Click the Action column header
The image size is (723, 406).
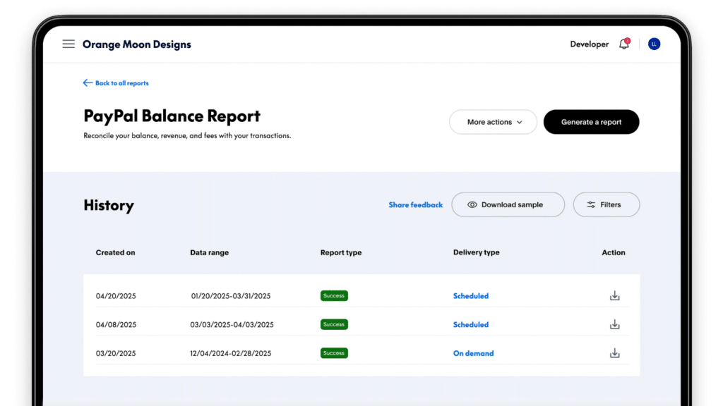coord(614,252)
